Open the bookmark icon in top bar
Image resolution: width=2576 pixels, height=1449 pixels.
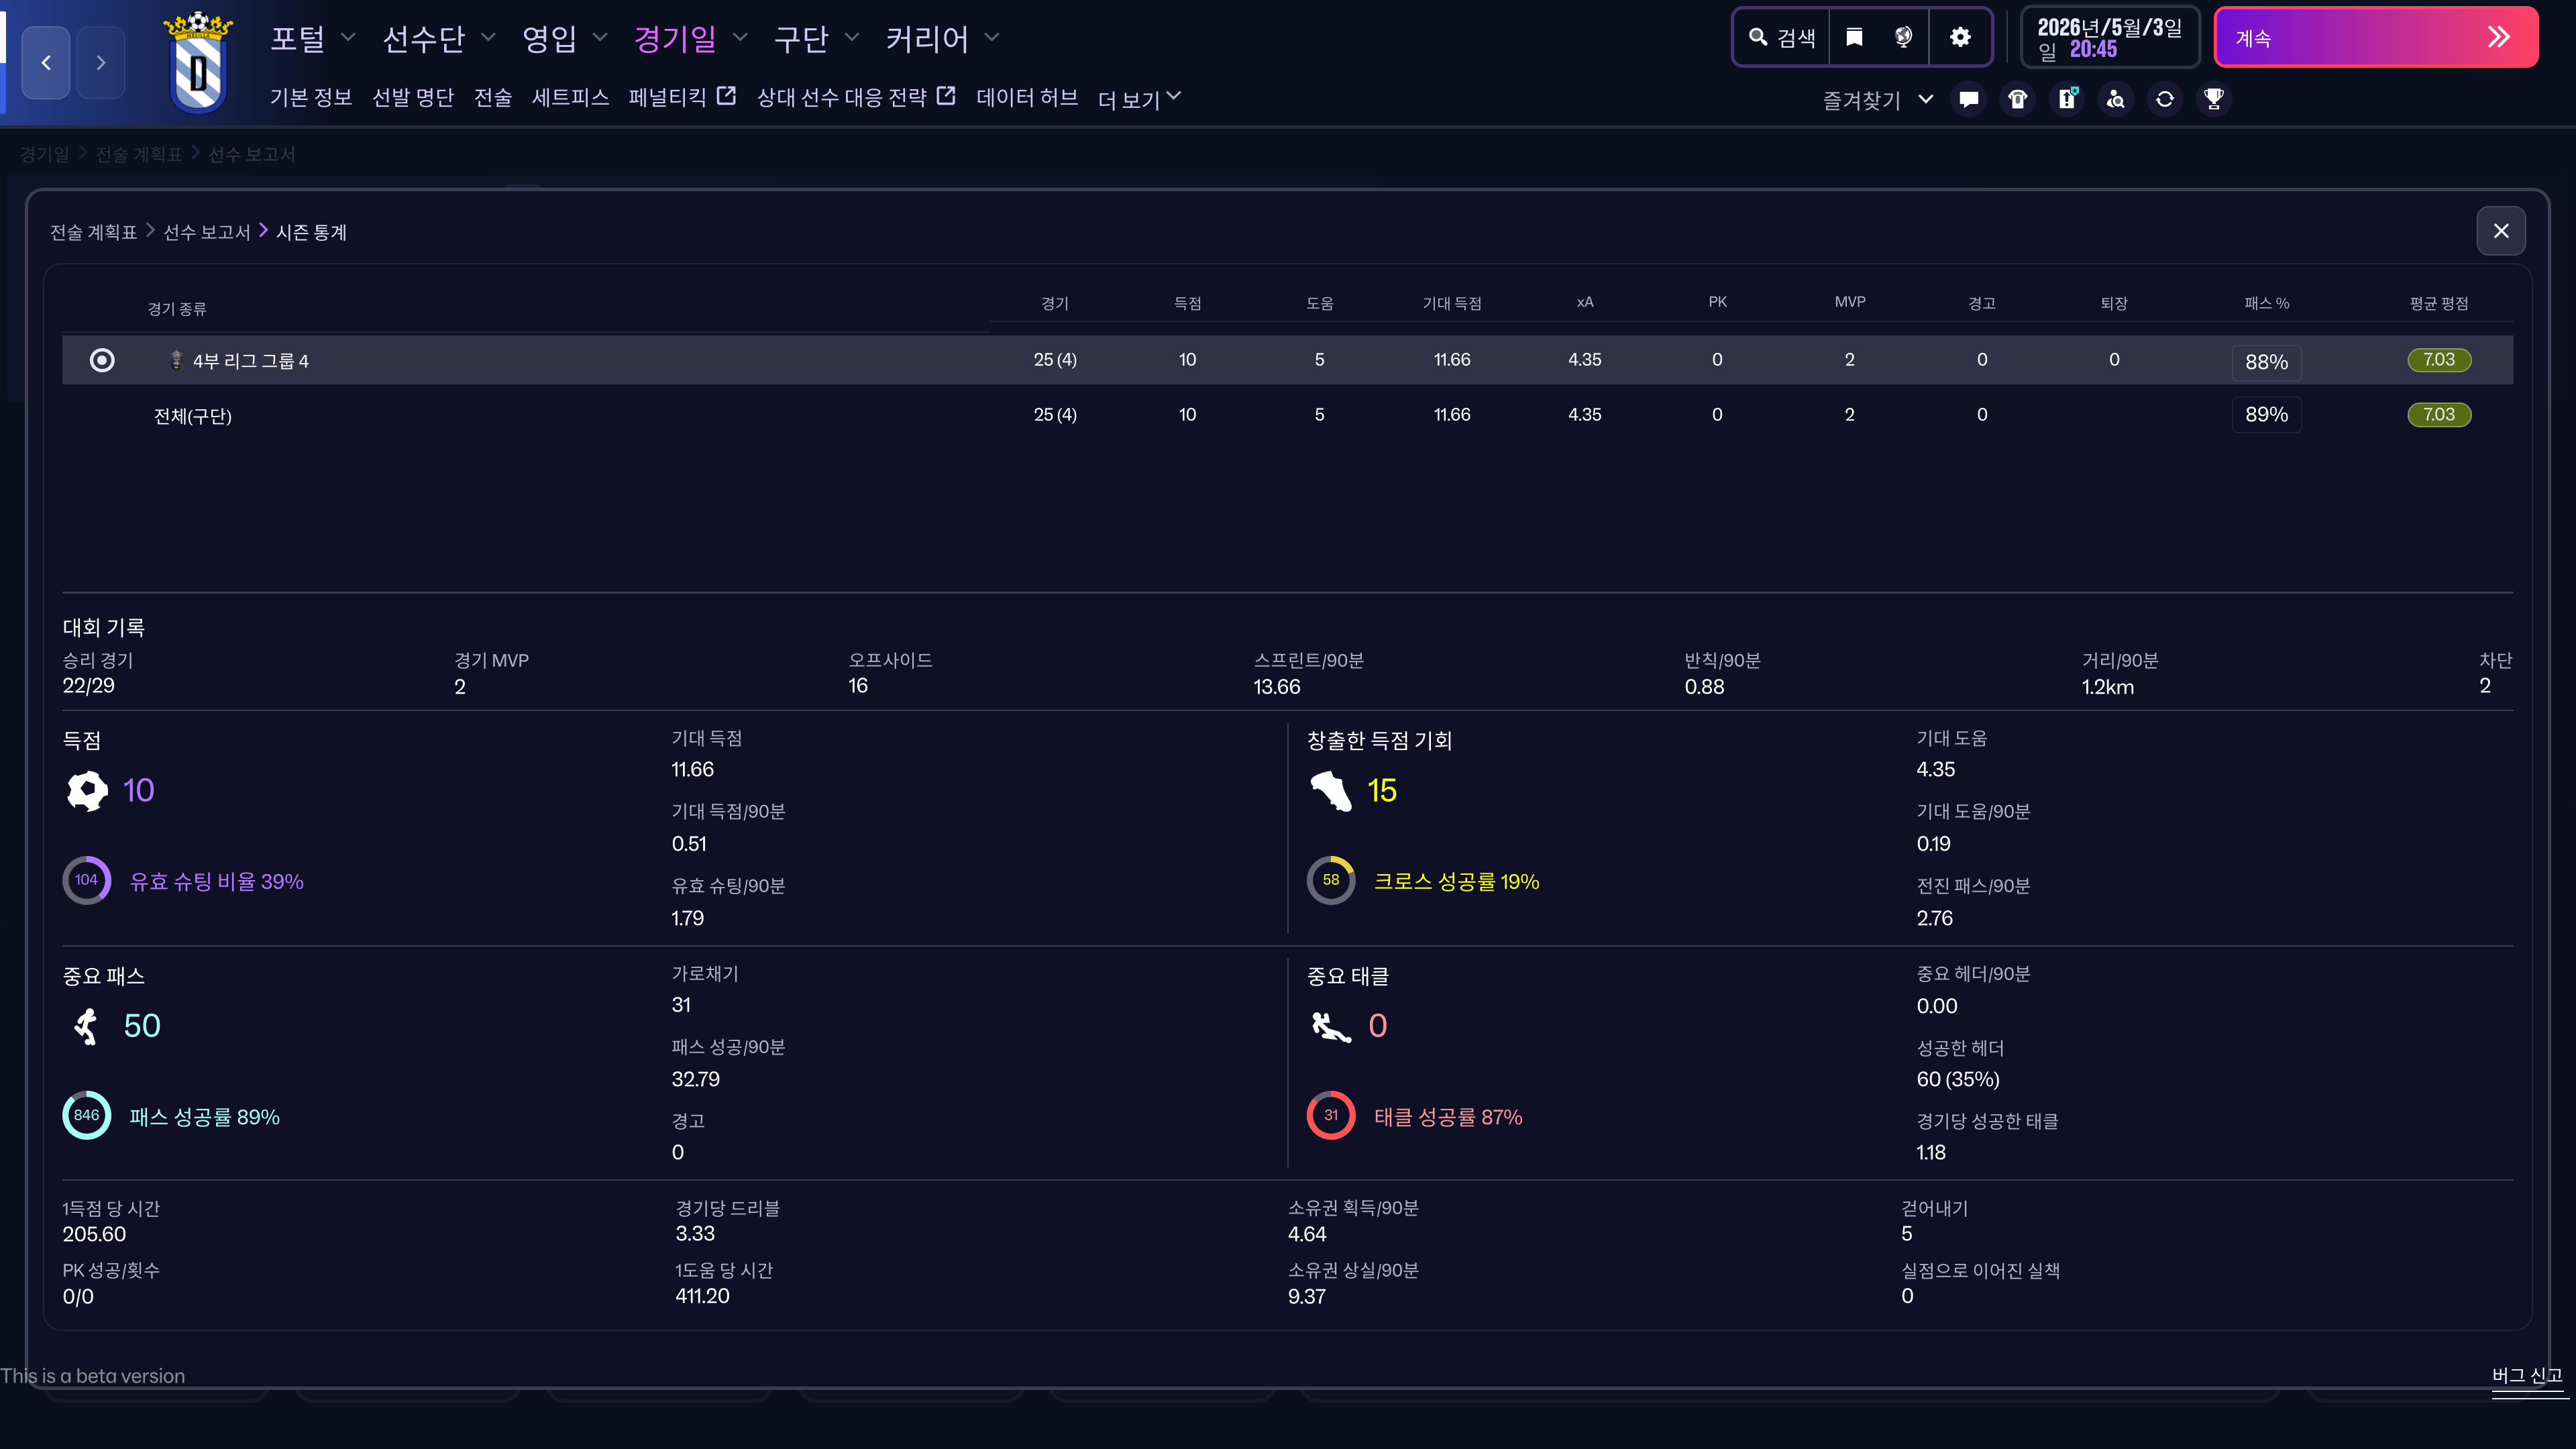[1854, 38]
